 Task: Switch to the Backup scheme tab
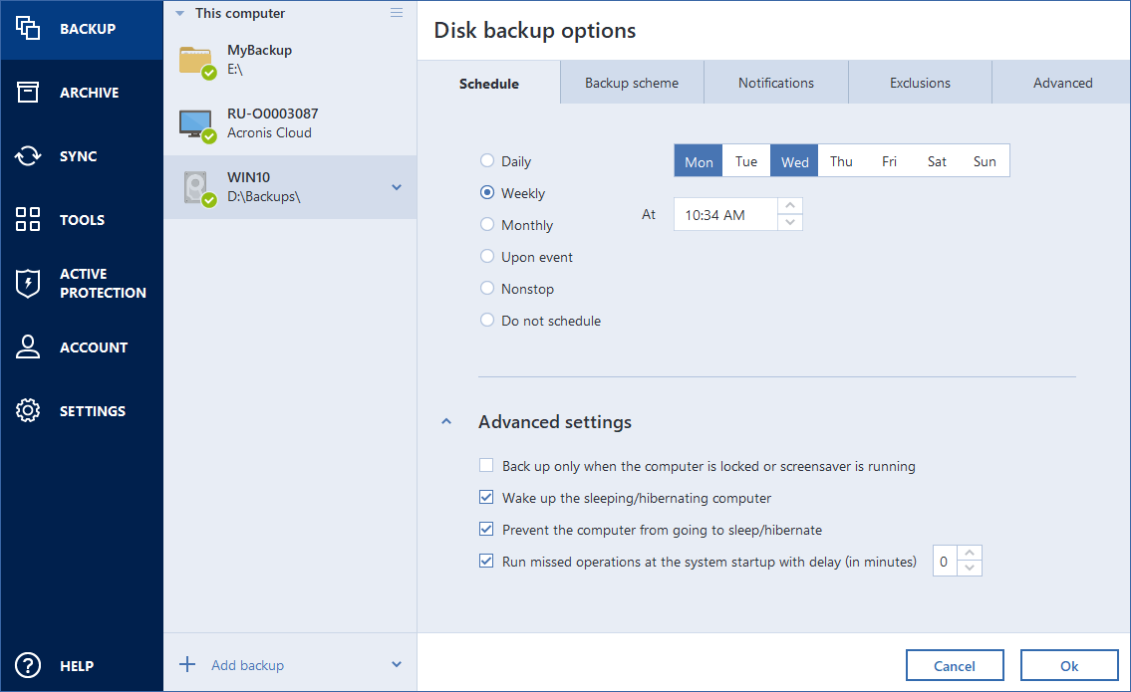(x=632, y=84)
